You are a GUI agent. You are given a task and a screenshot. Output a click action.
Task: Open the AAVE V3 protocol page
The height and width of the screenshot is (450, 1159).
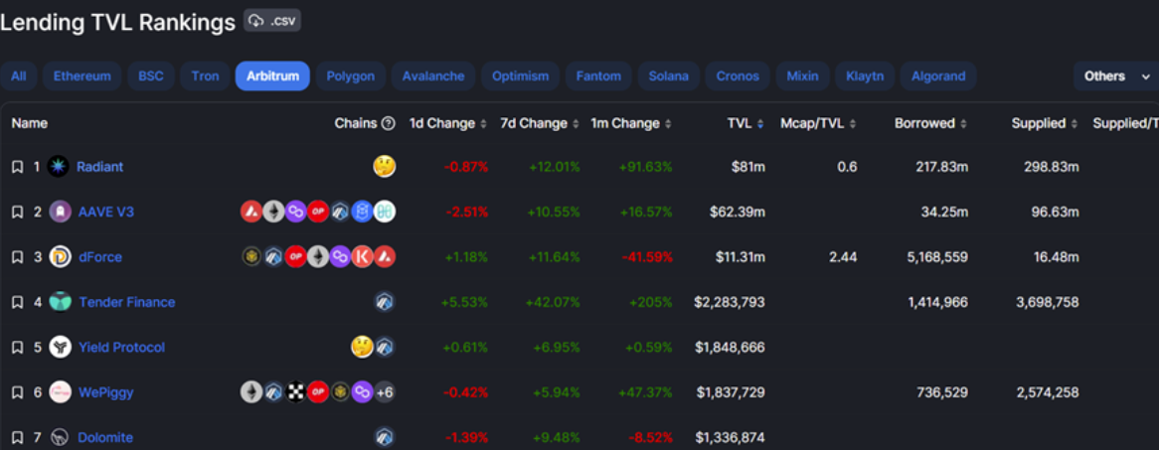point(105,212)
